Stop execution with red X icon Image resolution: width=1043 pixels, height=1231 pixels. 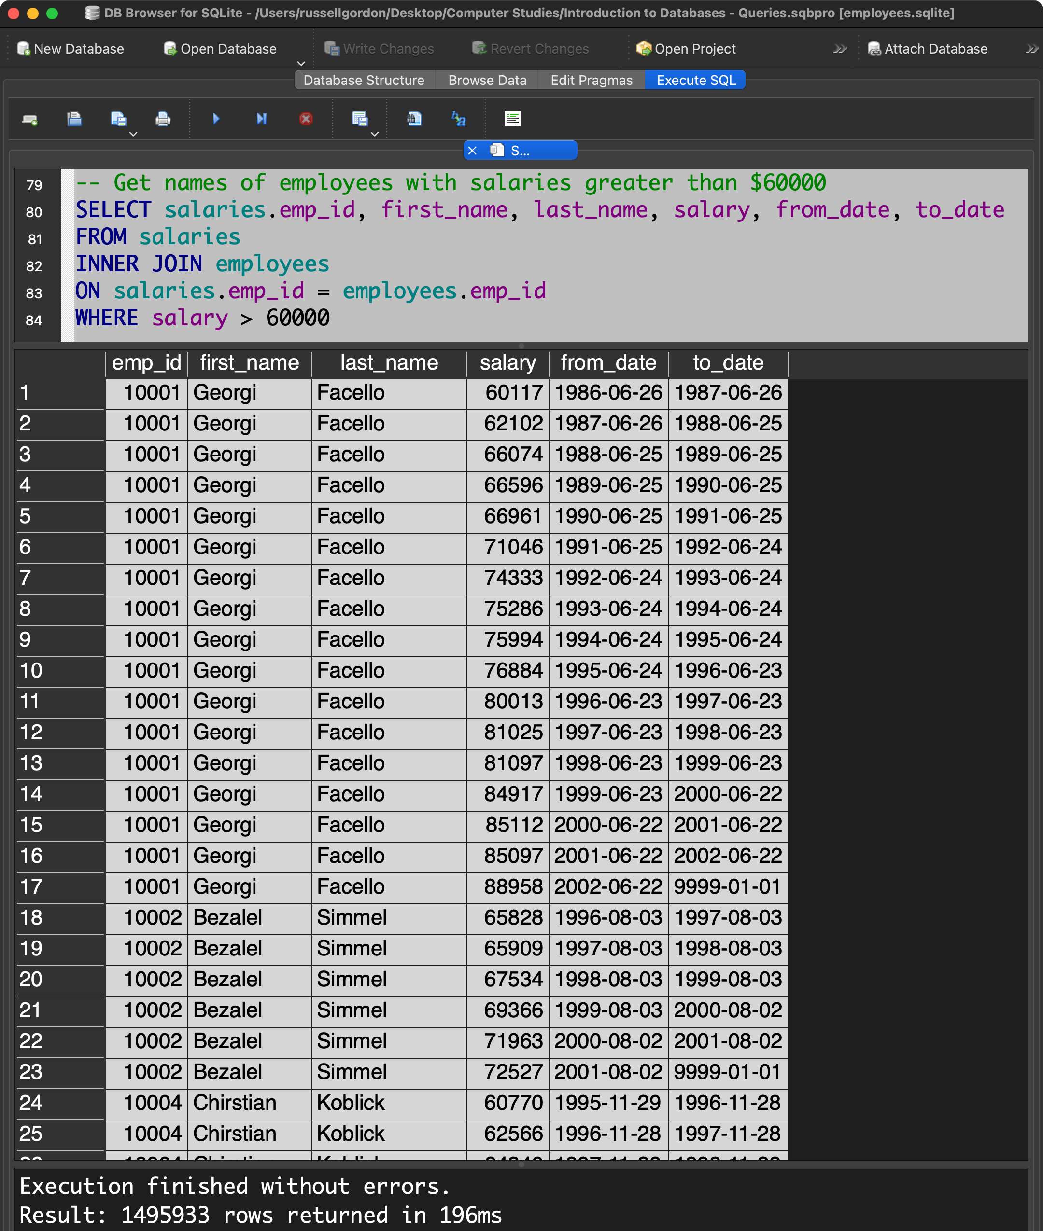(x=306, y=119)
